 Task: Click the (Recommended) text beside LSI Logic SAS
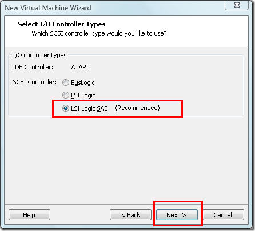137,108
